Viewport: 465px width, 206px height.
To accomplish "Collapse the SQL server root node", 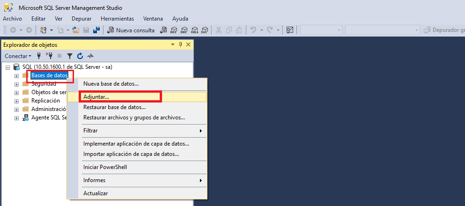I will tap(7, 67).
